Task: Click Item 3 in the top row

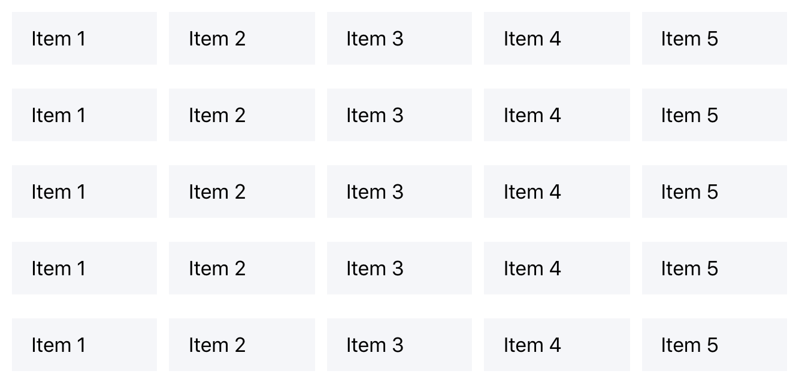Action: click(399, 38)
